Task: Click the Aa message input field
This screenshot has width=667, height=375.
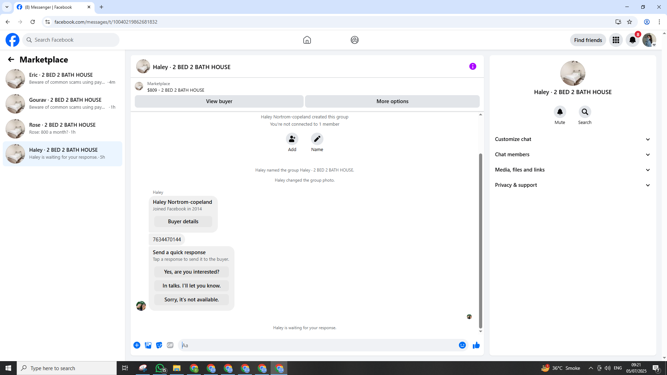Action: coord(318,345)
